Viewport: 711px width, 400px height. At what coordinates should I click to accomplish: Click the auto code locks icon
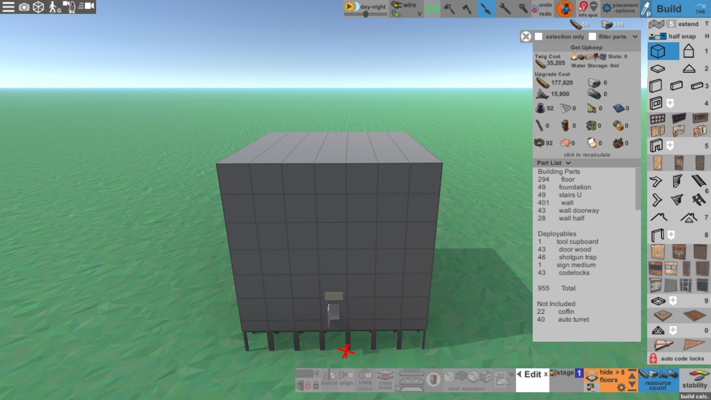pos(653,358)
